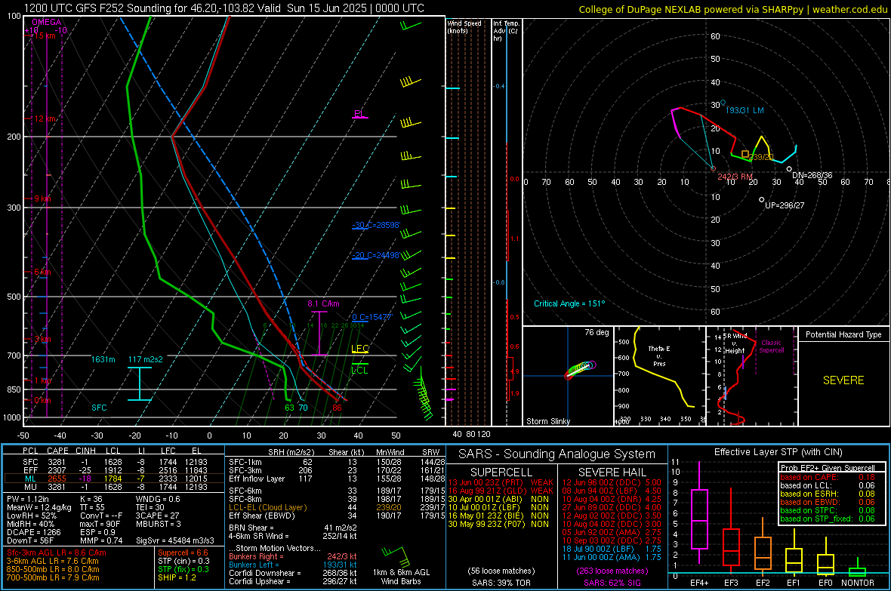Click the '12 Jun 96 00Z (DDC) 5.00' hail analog
The width and height of the screenshot is (891, 591).
click(612, 482)
